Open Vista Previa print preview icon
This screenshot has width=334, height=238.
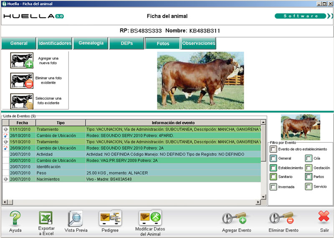click(x=76, y=218)
